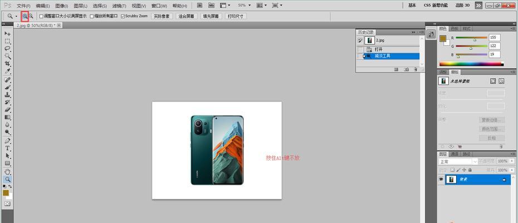
Task: Click the foreground color swatch in toolbox
Action: click(6, 193)
